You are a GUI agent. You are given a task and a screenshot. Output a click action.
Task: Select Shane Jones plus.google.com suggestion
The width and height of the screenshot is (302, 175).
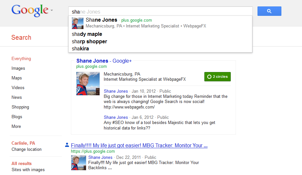point(160,23)
